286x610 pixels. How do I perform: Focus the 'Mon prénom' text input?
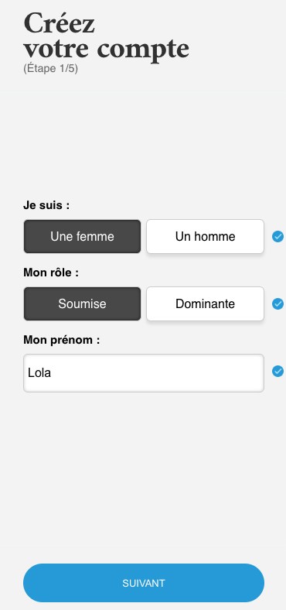coord(144,373)
